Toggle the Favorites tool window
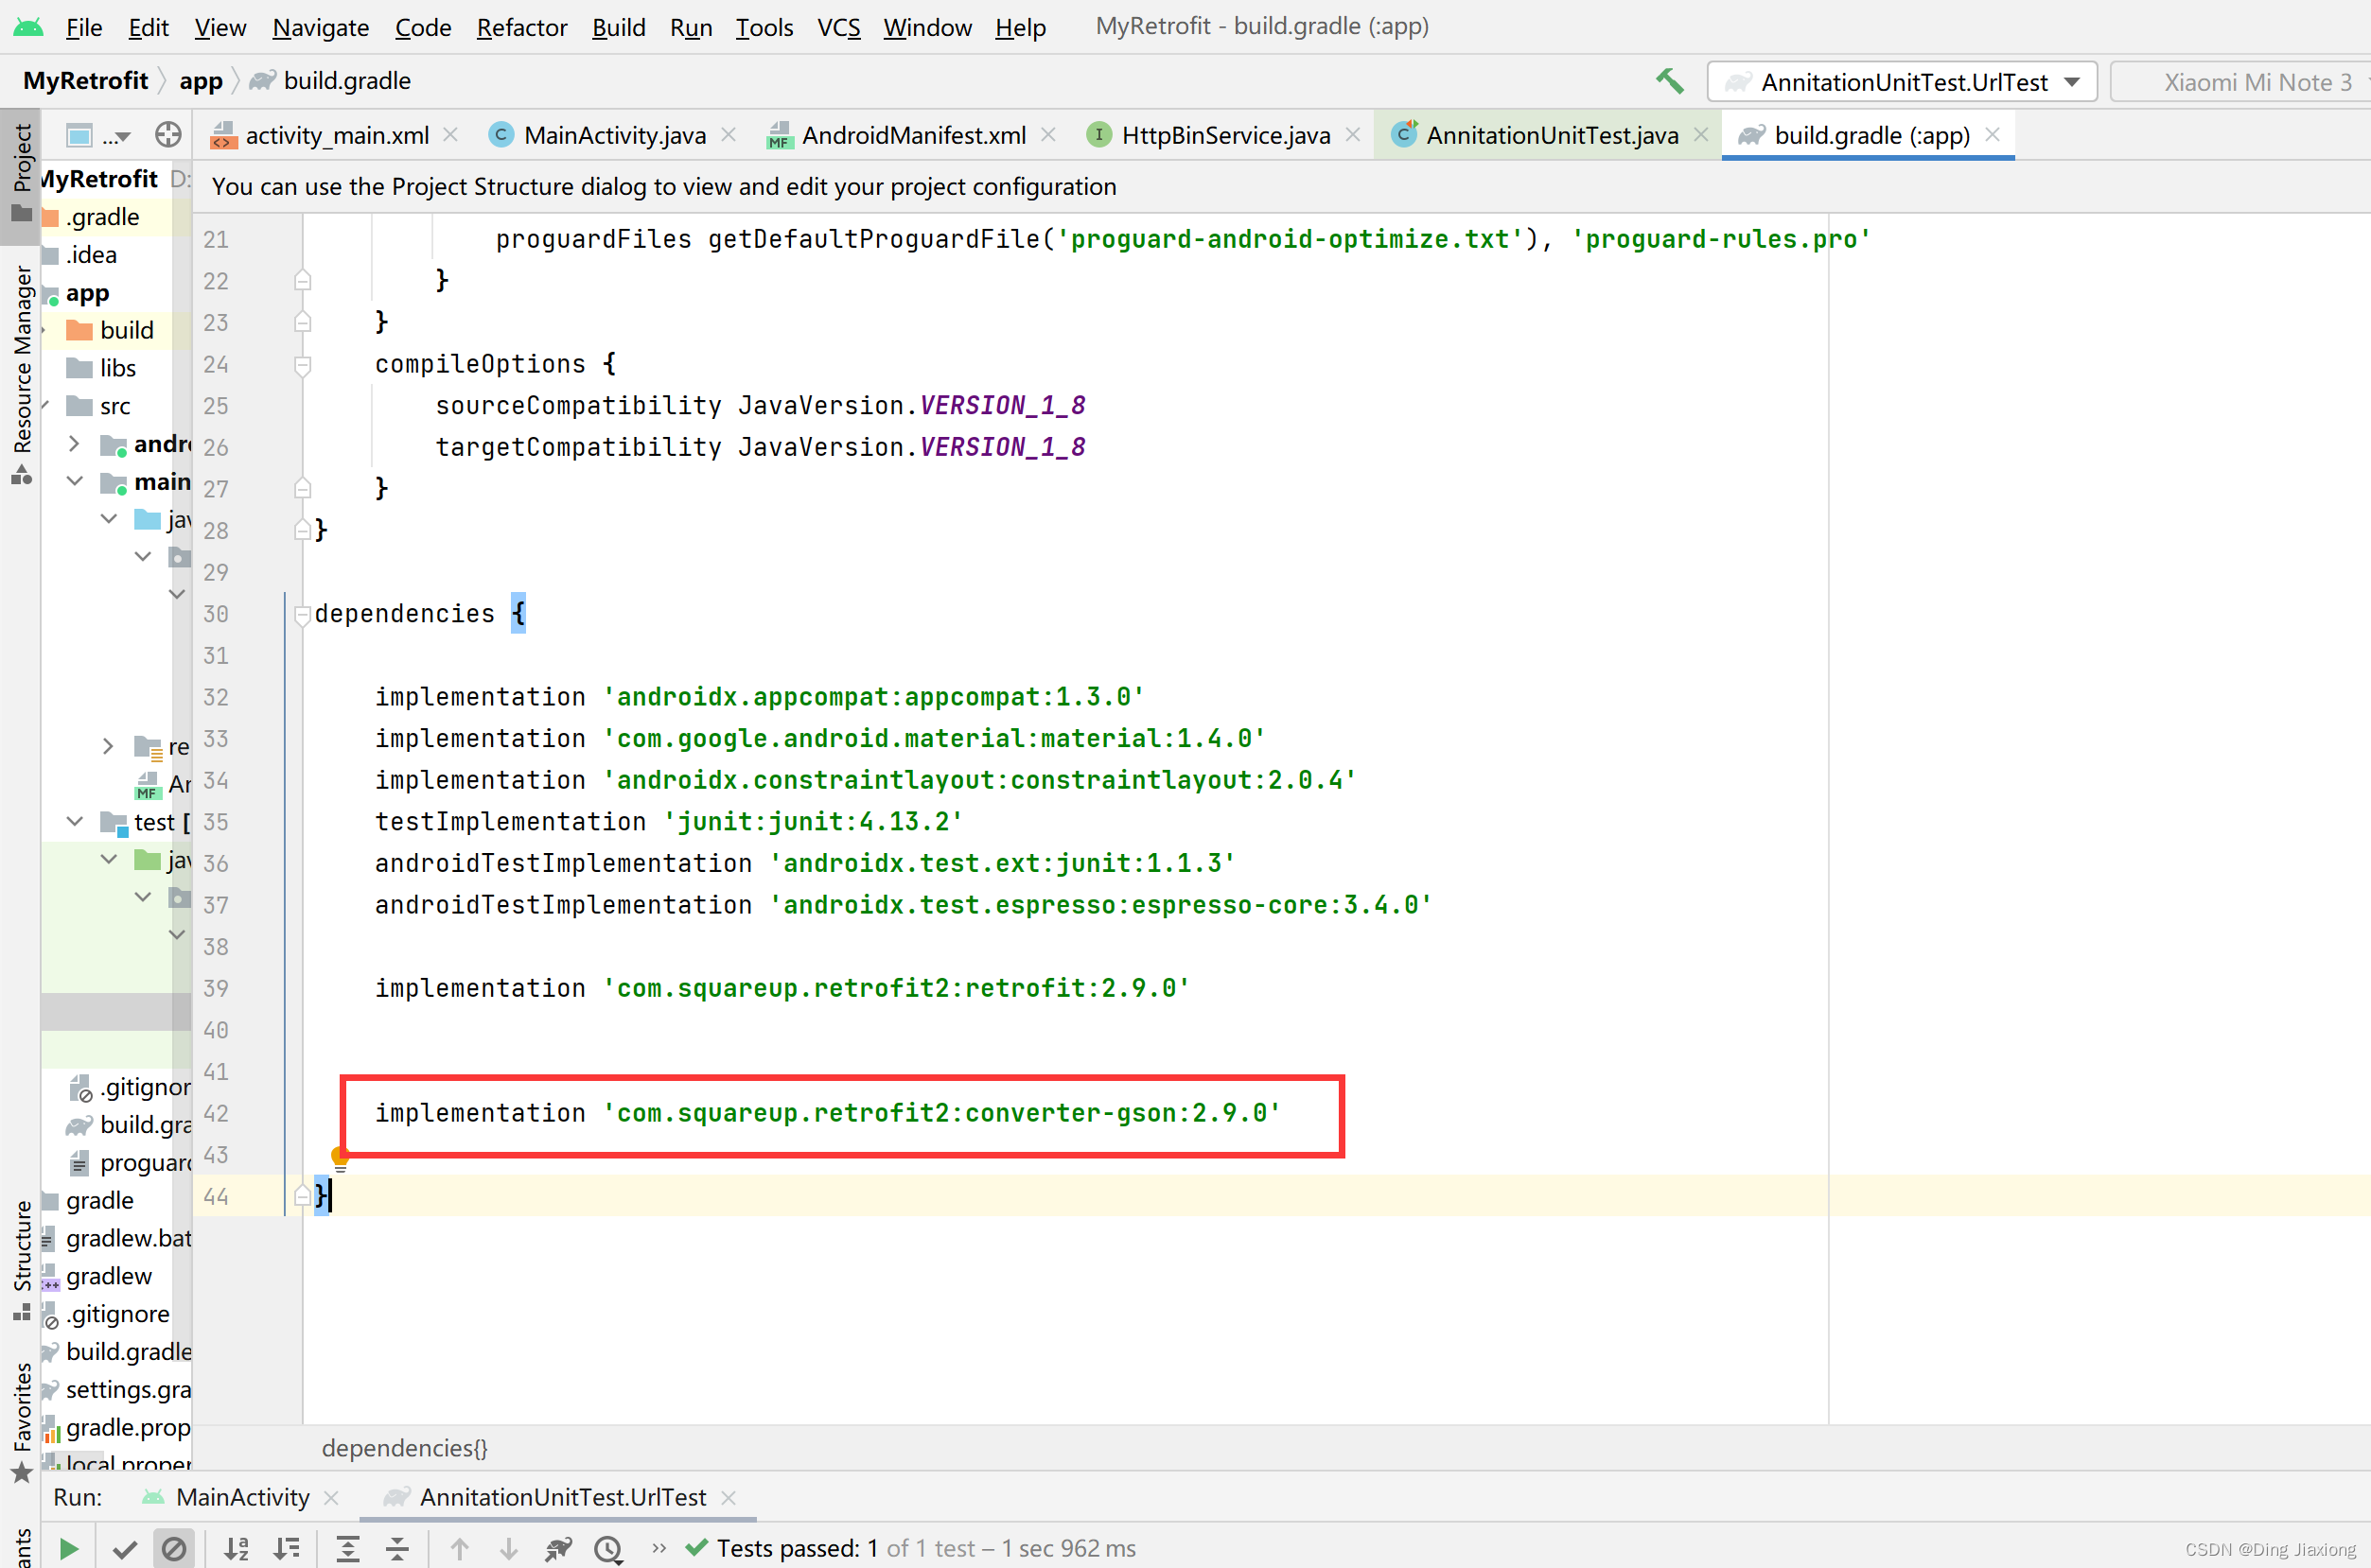Viewport: 2371px width, 1568px height. click(x=21, y=1421)
